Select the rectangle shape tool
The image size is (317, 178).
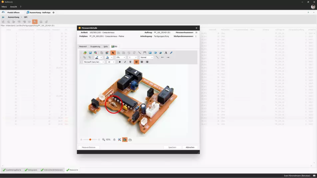150,53
